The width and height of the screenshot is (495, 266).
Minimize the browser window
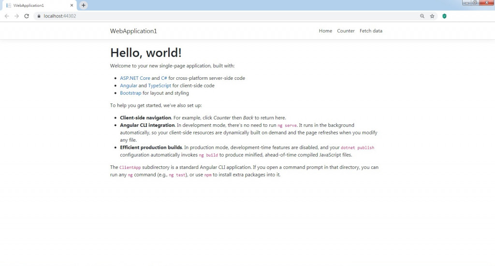(x=466, y=3)
